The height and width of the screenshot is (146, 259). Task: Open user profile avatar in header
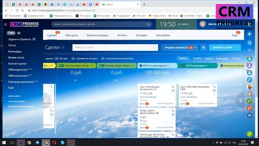(x=203, y=24)
